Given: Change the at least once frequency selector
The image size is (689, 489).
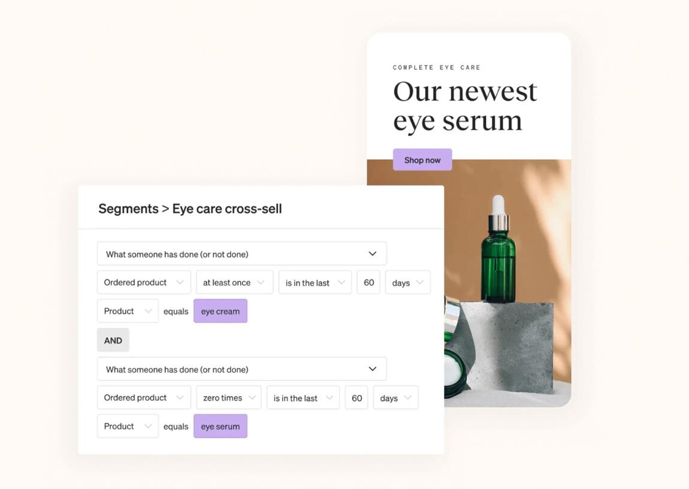Looking at the screenshot, I should point(235,282).
